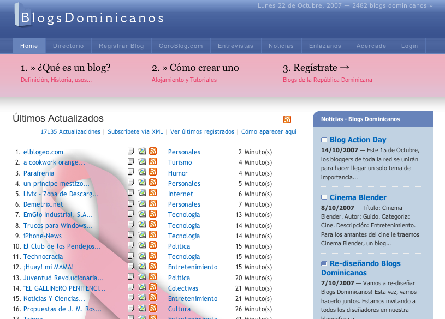The image size is (445, 319).
Task: Select the Turismo category link
Action: pyautogui.click(x=180, y=162)
